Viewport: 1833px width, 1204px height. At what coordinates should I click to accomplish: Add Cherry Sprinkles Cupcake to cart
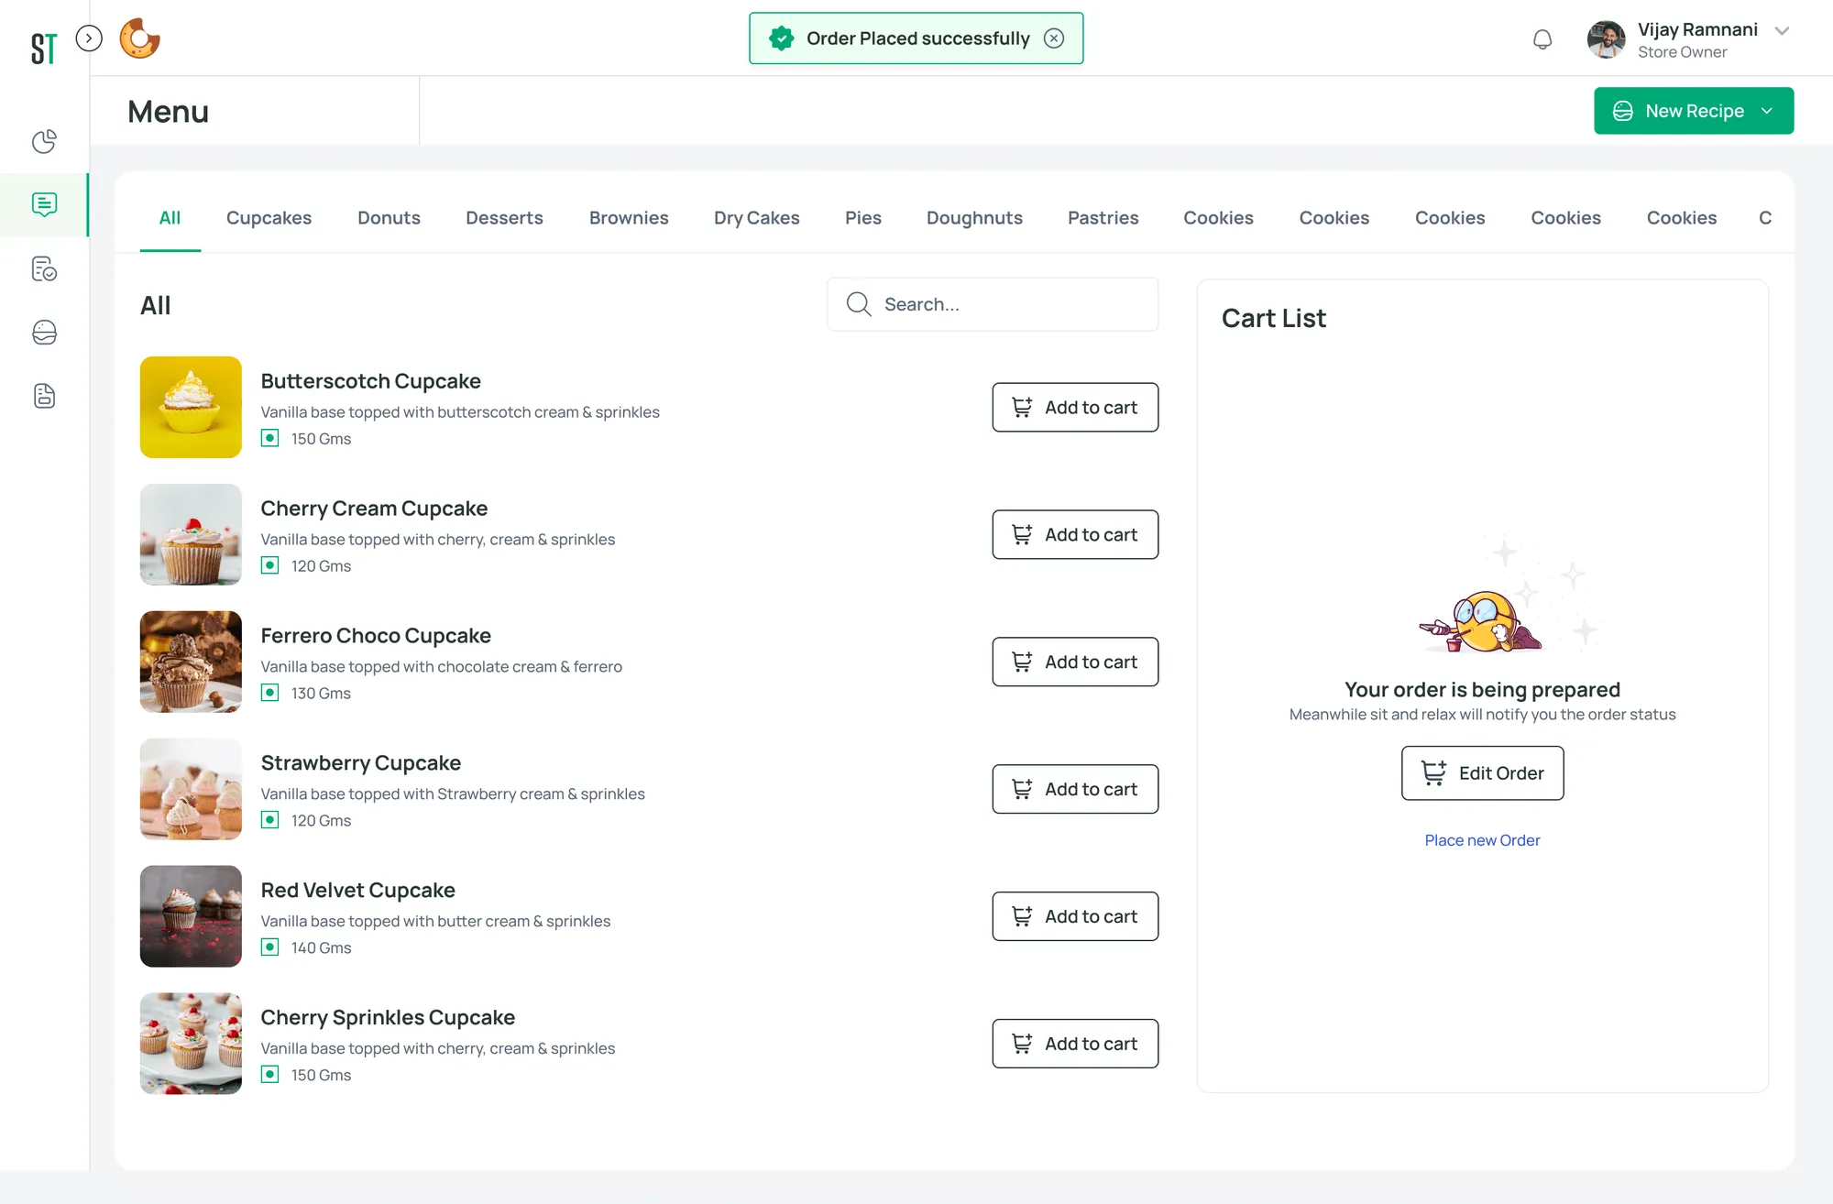click(x=1075, y=1044)
